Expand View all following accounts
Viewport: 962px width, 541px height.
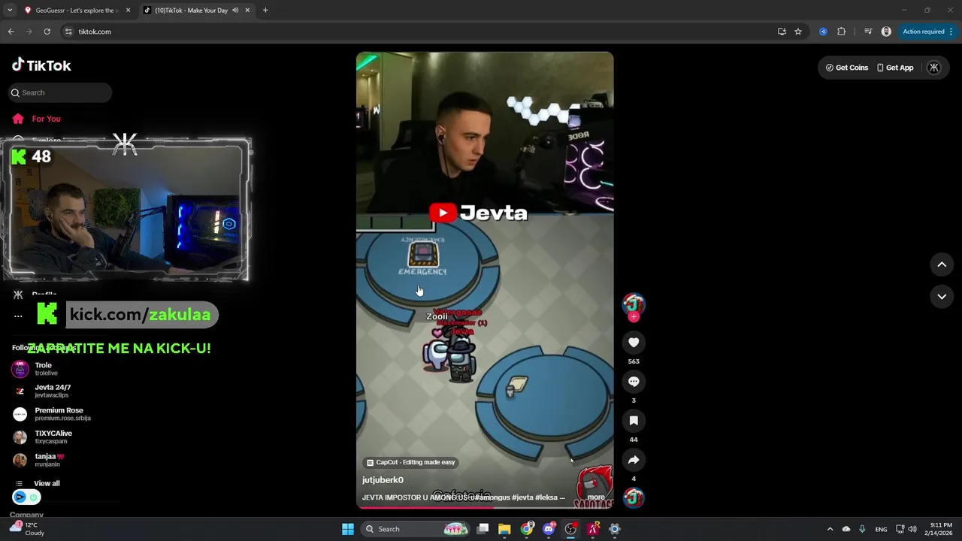point(47,483)
